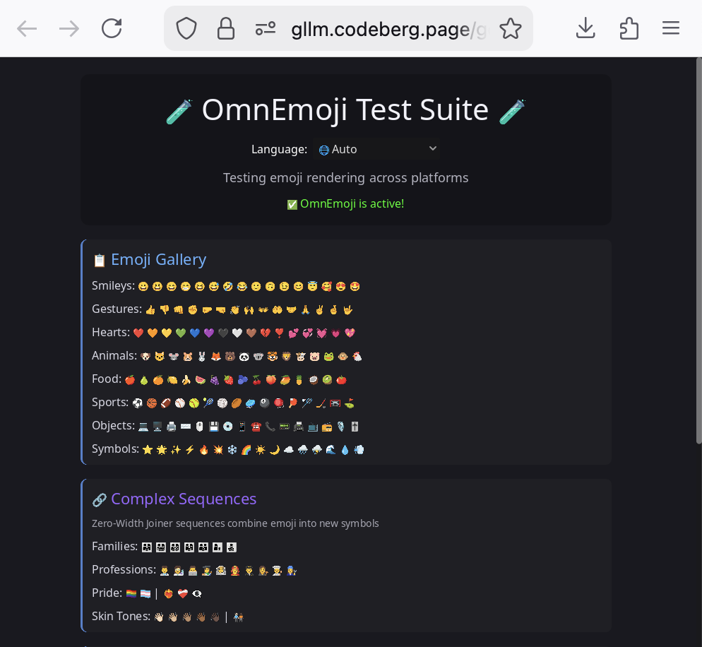Expand the Language dropdown set to Auto
This screenshot has height=647, width=702.
[x=378, y=149]
